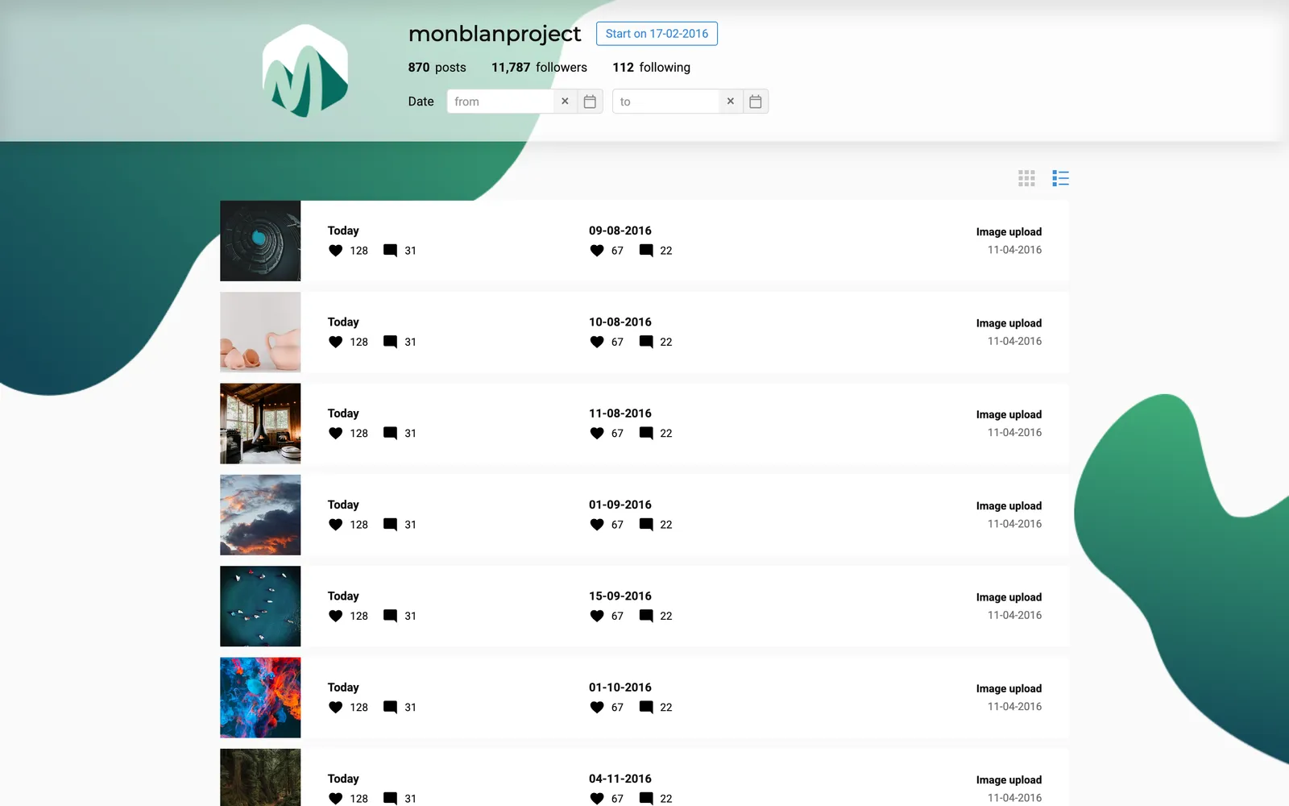Click the heart icon under 01-10-2016

[x=597, y=707]
